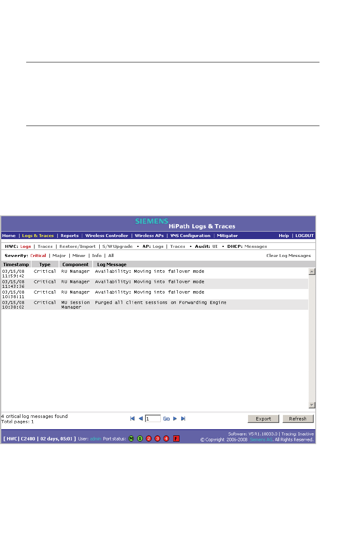Click the red port 3 status icon

(157, 438)
